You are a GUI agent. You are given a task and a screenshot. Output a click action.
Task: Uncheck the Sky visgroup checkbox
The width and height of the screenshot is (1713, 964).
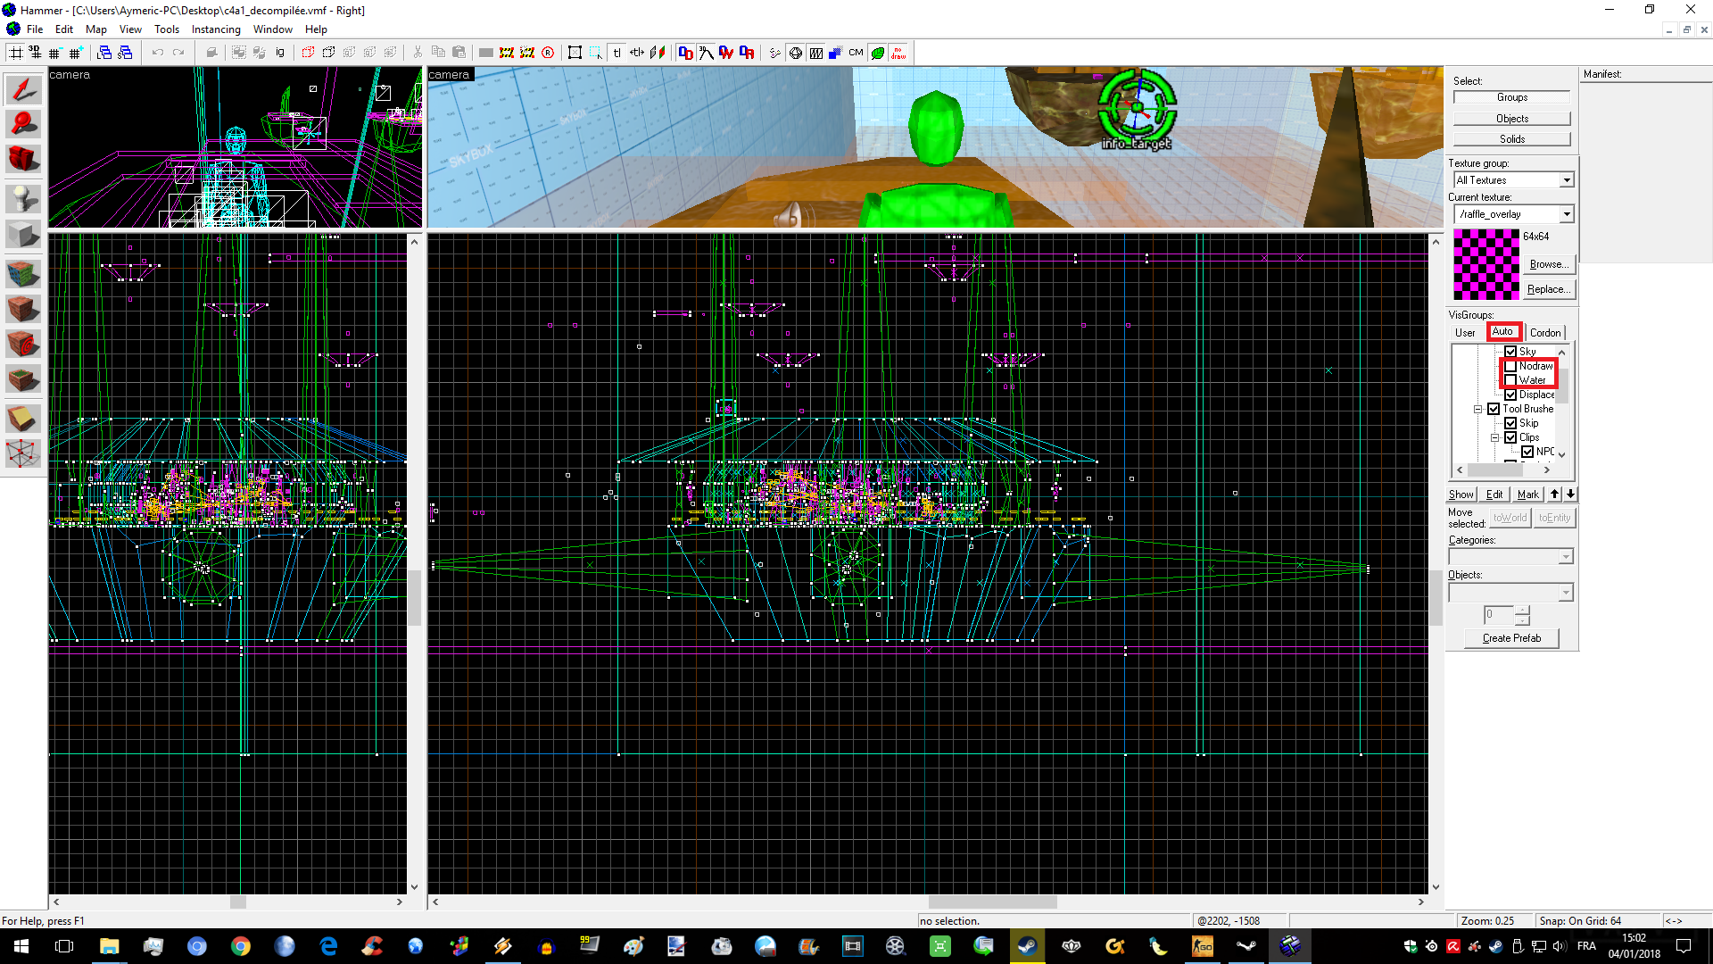tap(1510, 352)
